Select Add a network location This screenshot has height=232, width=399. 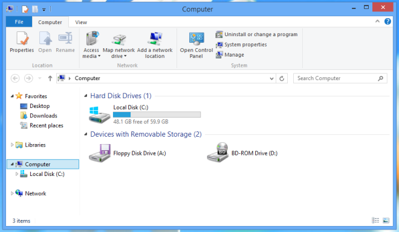[x=155, y=45]
